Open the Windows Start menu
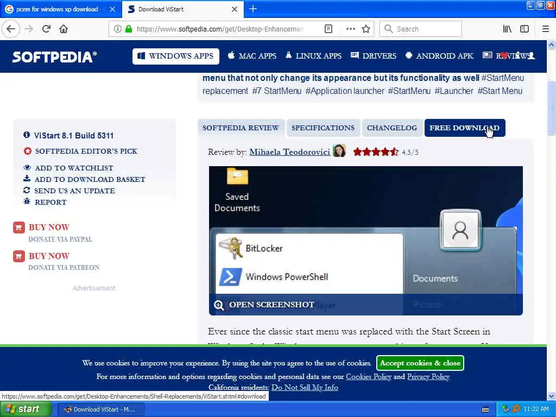The height and width of the screenshot is (417, 556). click(x=26, y=409)
